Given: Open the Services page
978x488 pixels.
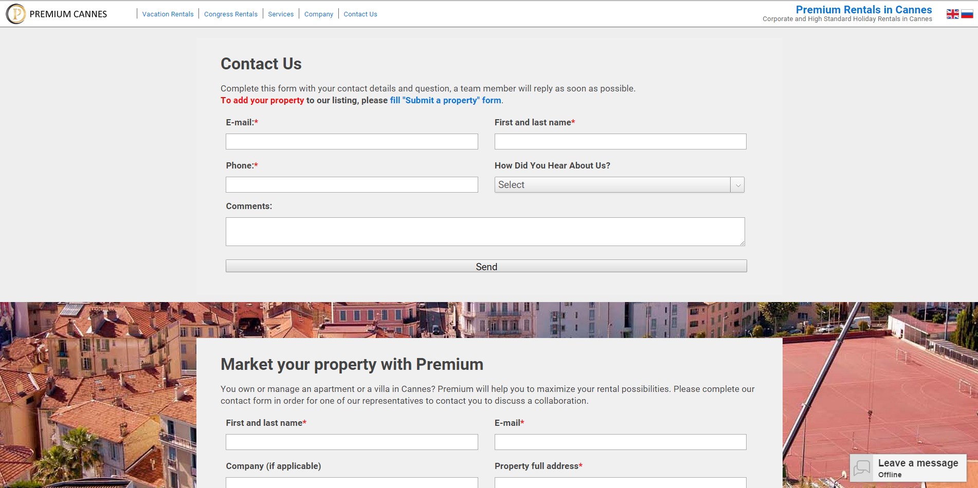Looking at the screenshot, I should [x=281, y=14].
